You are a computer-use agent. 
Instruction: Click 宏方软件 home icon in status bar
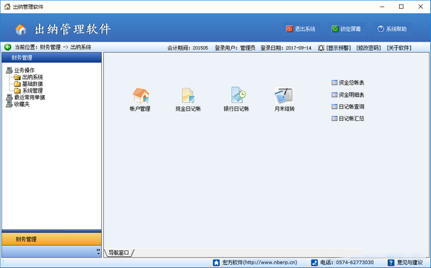click(216, 263)
